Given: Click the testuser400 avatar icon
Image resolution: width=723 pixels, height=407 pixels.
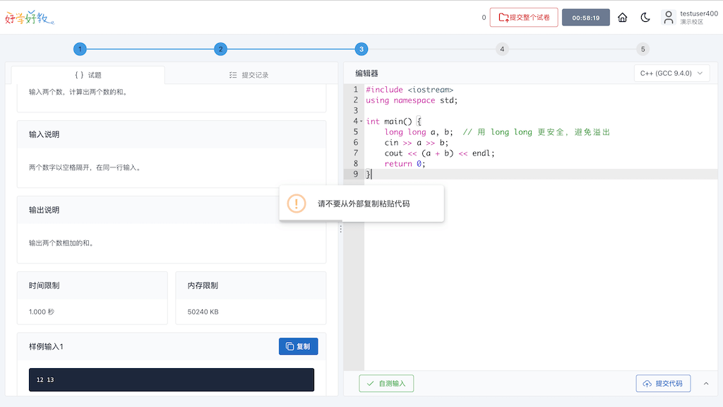Looking at the screenshot, I should 669,17.
